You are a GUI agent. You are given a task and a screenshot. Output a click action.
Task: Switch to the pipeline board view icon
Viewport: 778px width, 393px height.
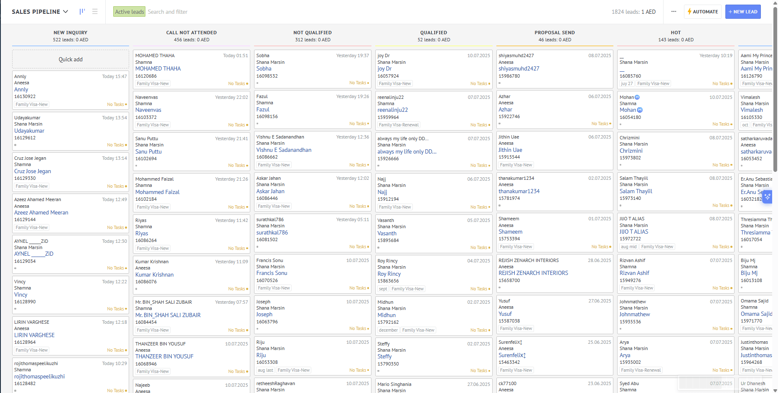[82, 12]
